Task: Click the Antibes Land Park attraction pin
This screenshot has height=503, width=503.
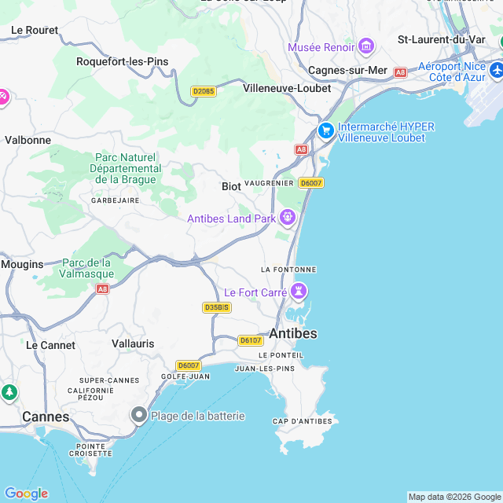Action: point(288,218)
